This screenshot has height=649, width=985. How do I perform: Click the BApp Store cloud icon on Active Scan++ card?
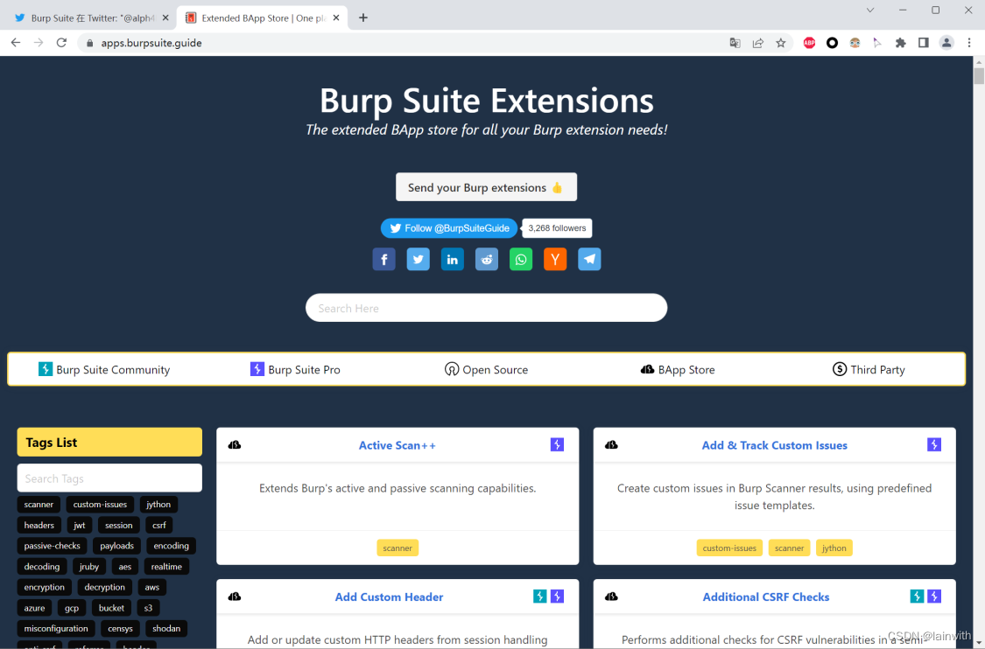[x=235, y=445]
